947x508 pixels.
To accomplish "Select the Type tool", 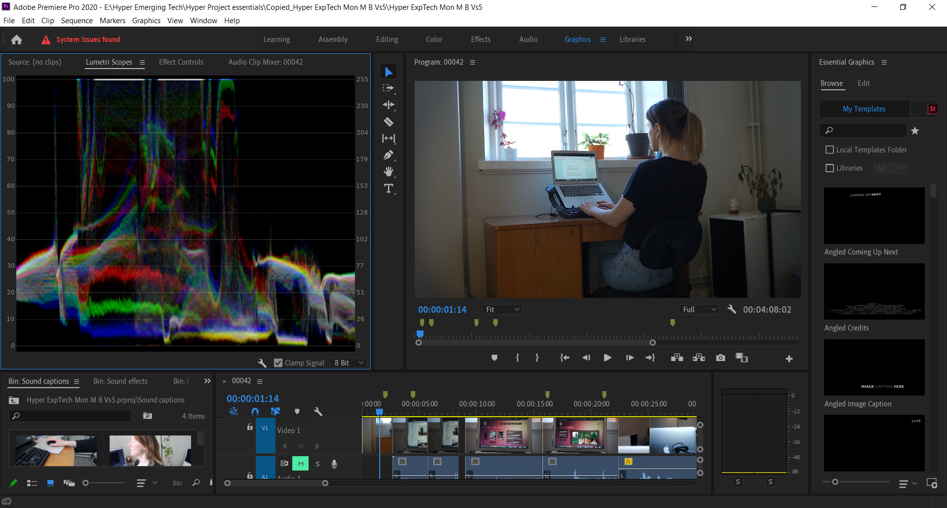I will coord(389,188).
